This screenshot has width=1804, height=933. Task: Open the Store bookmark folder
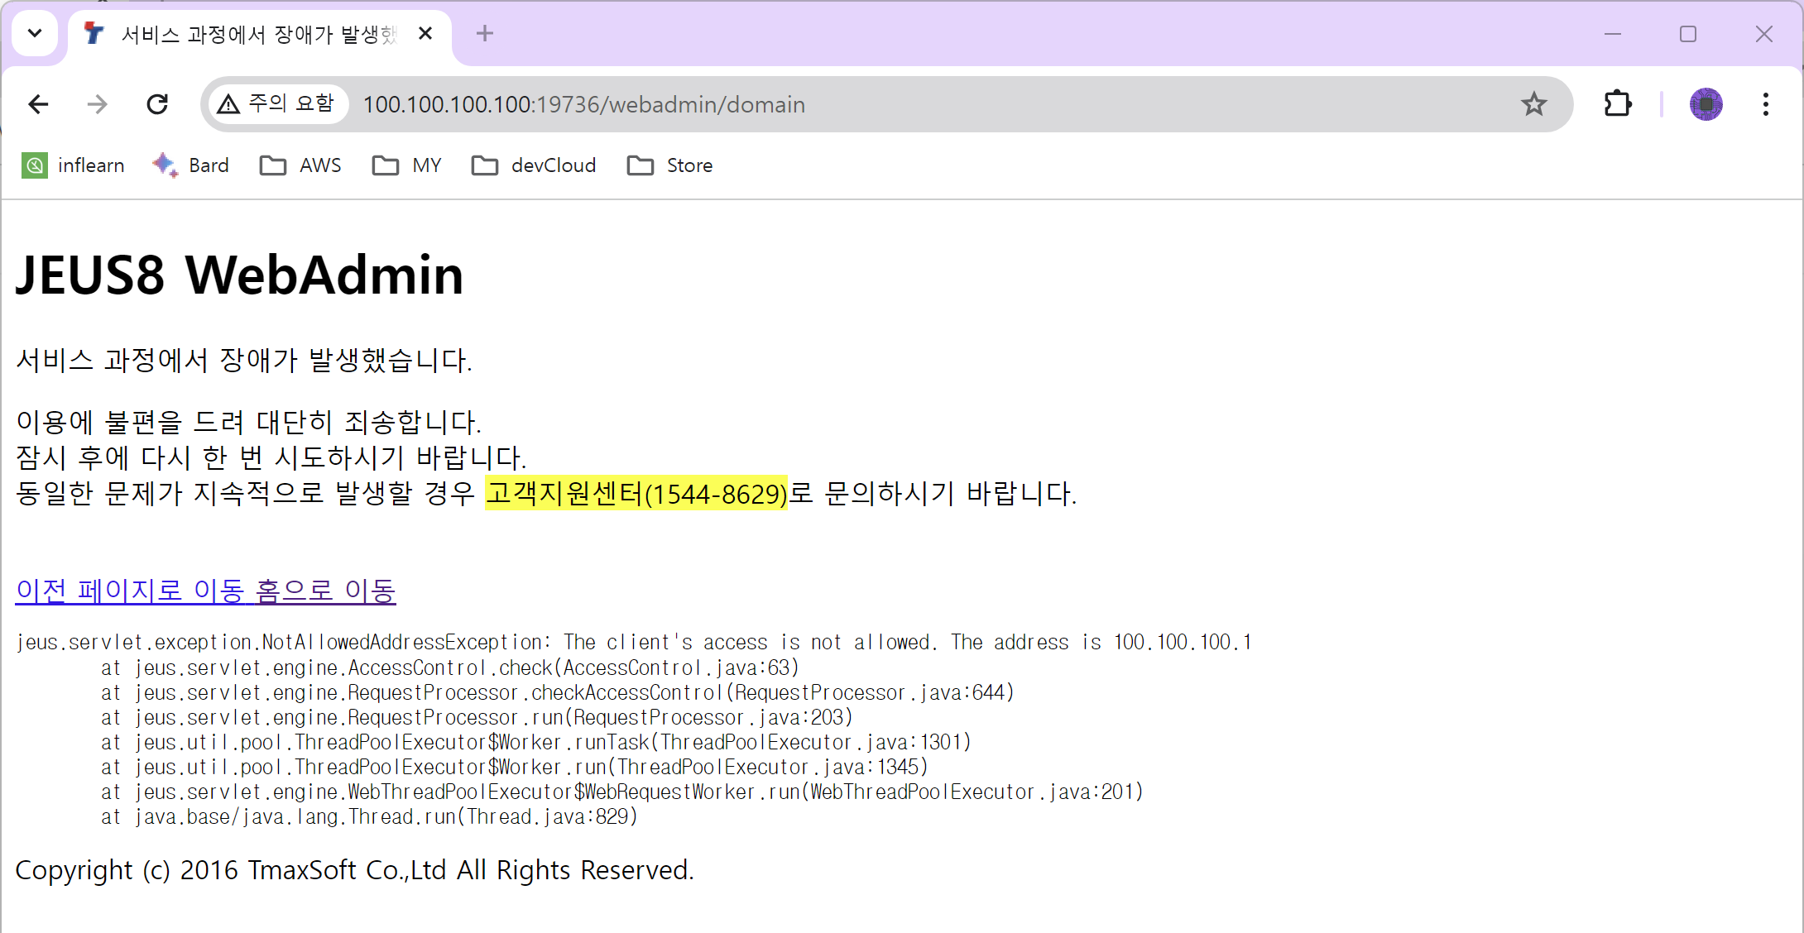point(670,165)
